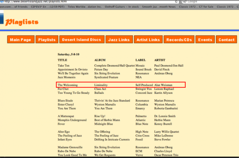Click the URL address bar
This screenshot has height=158, width=239.
[x=90, y=1]
